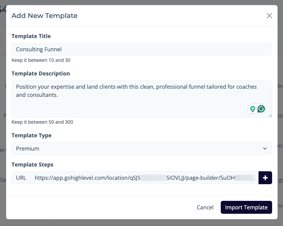Click the URL prefix label box
Viewport: 283px width, 226px height.
21,178
